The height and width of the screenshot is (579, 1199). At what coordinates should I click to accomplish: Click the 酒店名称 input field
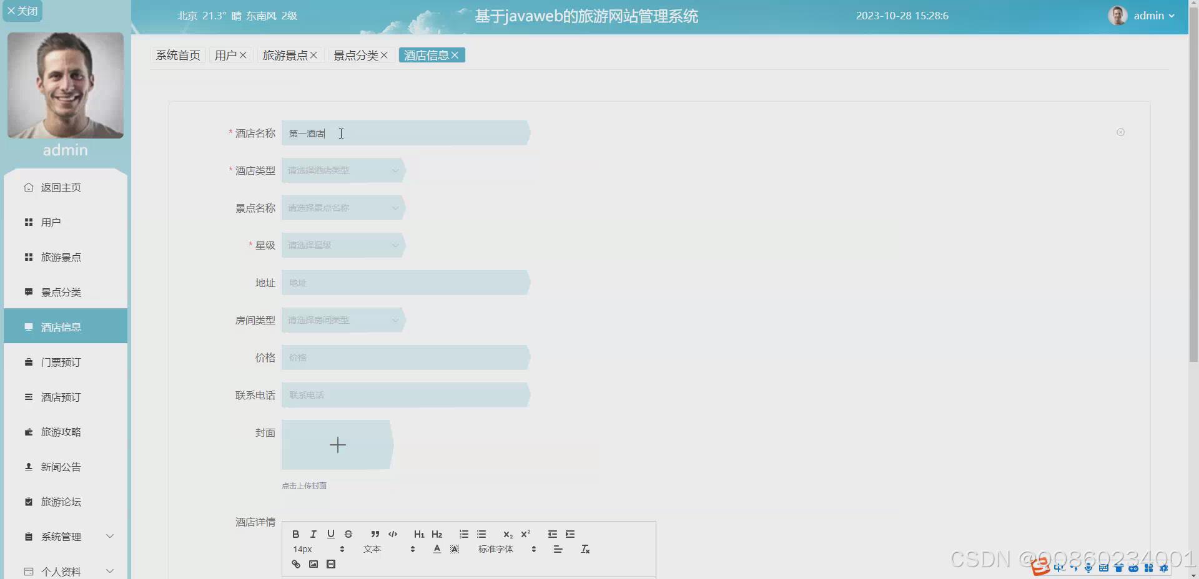[406, 133]
